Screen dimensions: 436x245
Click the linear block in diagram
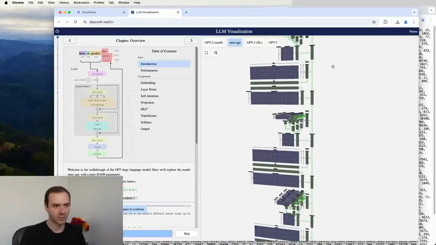point(97,147)
